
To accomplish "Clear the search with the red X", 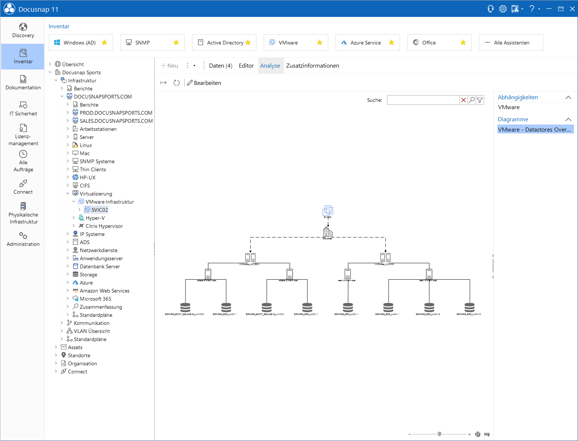I will 464,100.
